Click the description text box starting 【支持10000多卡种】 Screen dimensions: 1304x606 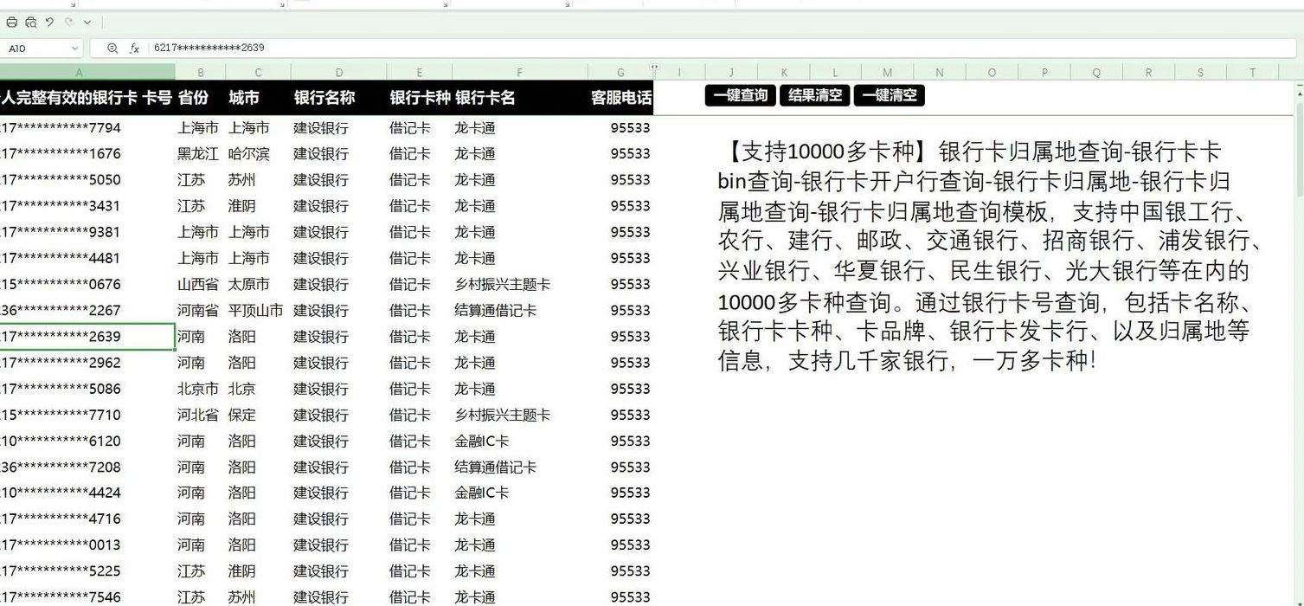[991, 256]
